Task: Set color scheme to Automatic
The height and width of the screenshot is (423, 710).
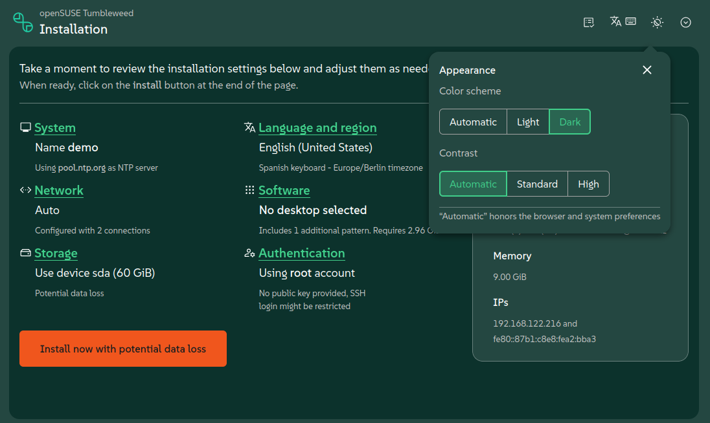Action: pos(473,122)
